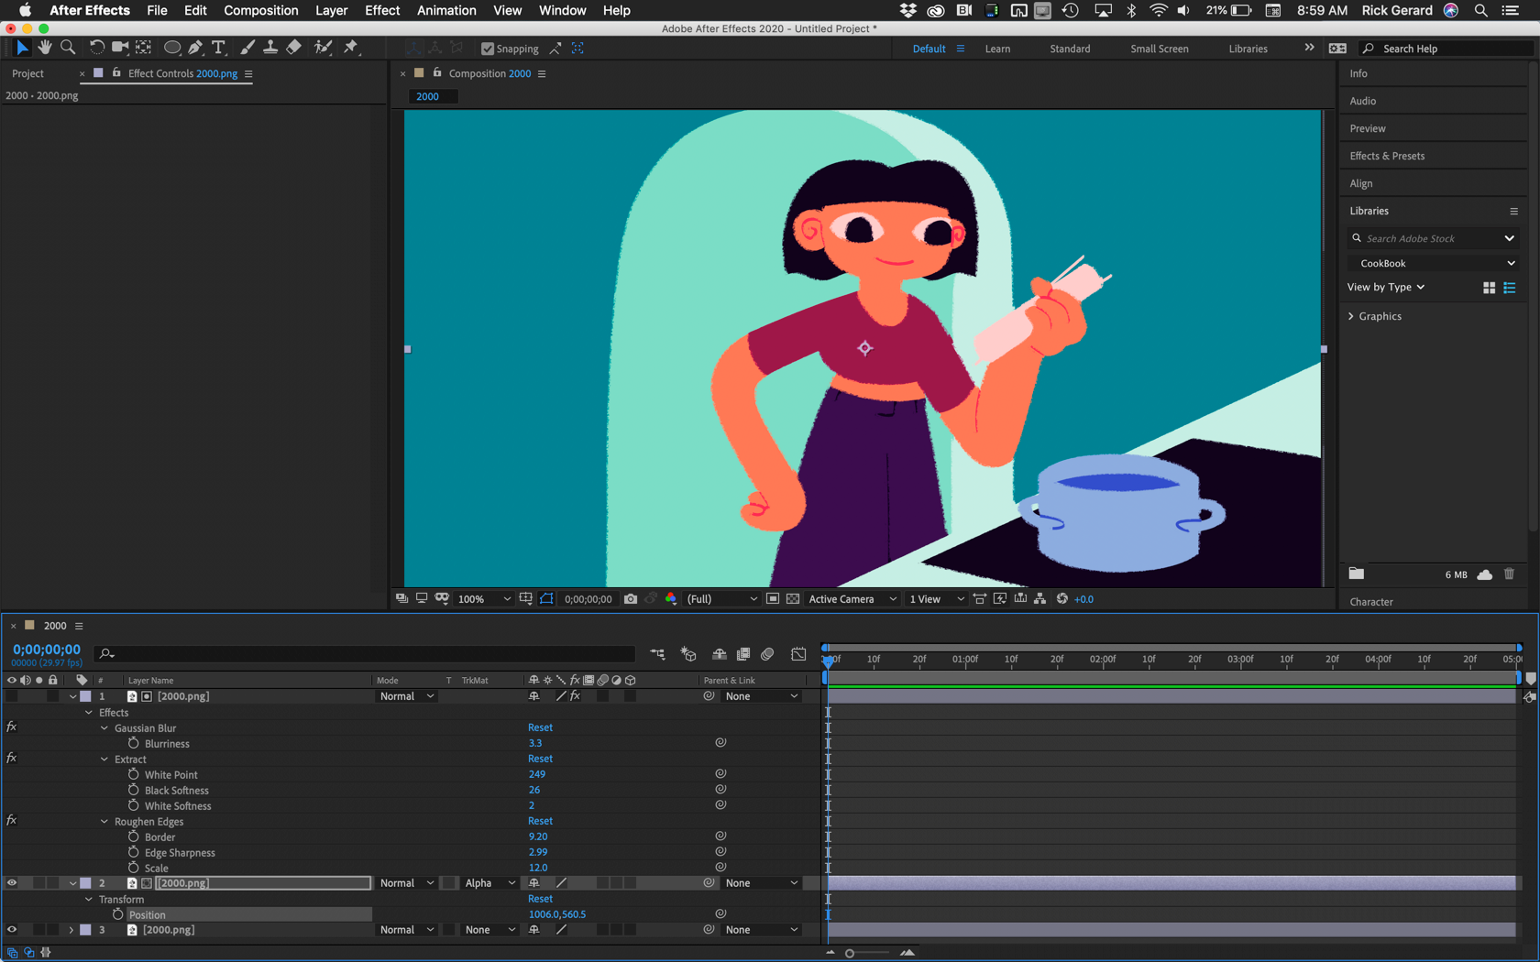Activate the Type tool
1540x962 pixels.
(x=218, y=47)
